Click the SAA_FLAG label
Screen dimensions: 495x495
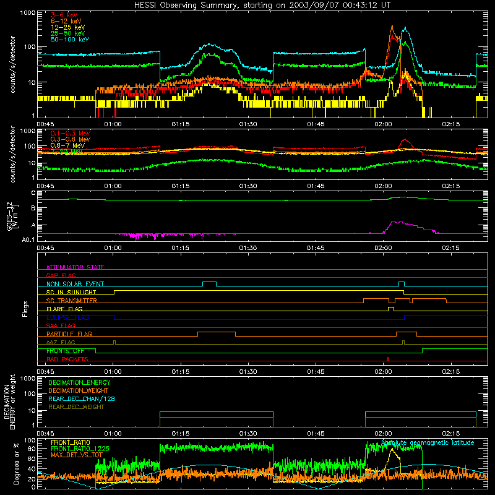click(61, 325)
